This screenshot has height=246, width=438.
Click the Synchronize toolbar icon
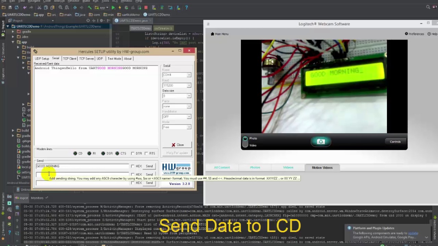(x=16, y=8)
